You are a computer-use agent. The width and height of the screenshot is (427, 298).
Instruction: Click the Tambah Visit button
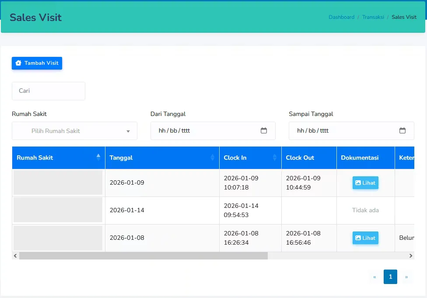pos(37,63)
